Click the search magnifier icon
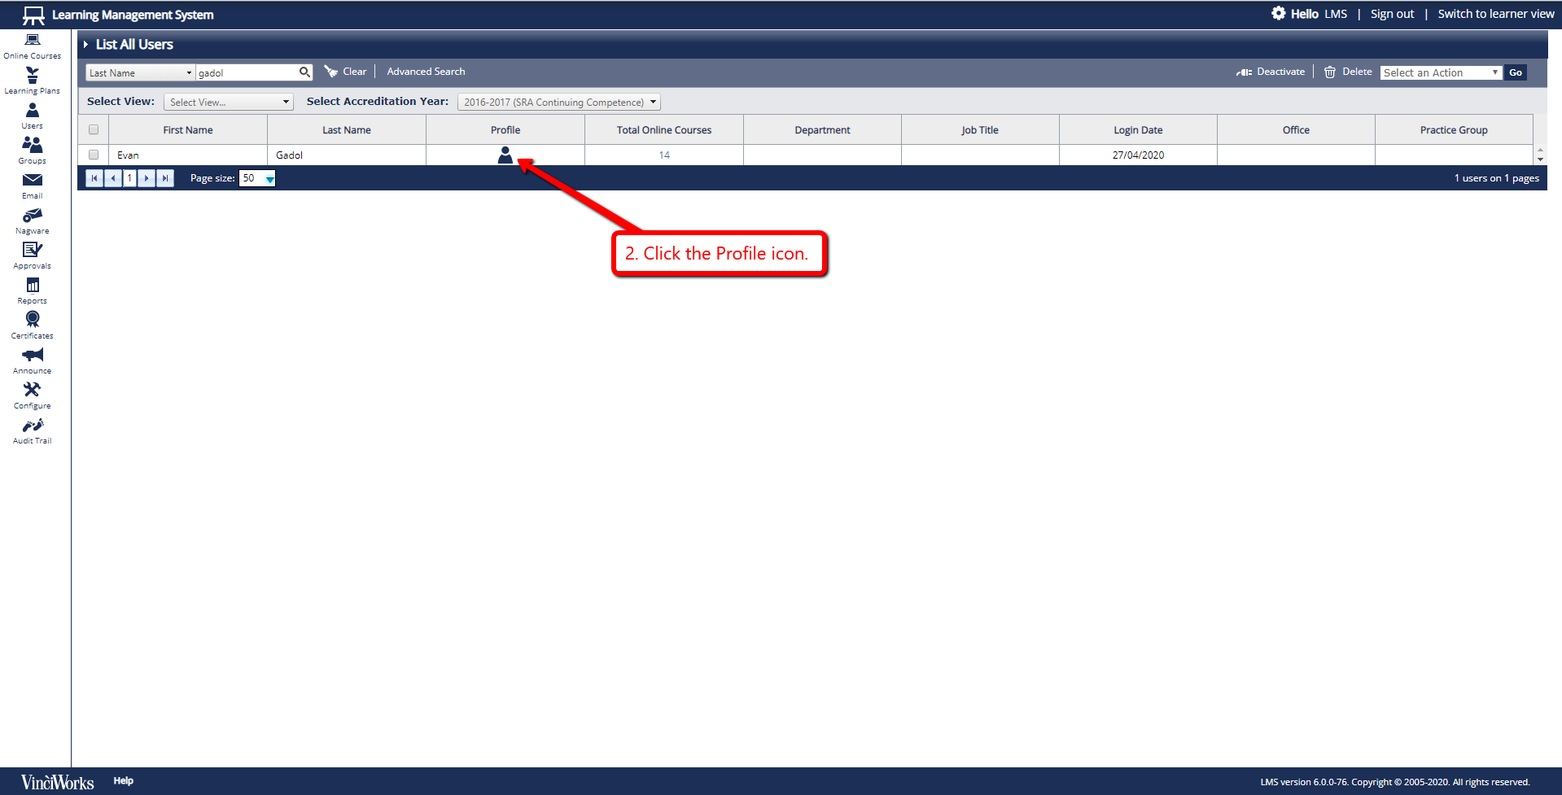1562x795 pixels. point(304,72)
